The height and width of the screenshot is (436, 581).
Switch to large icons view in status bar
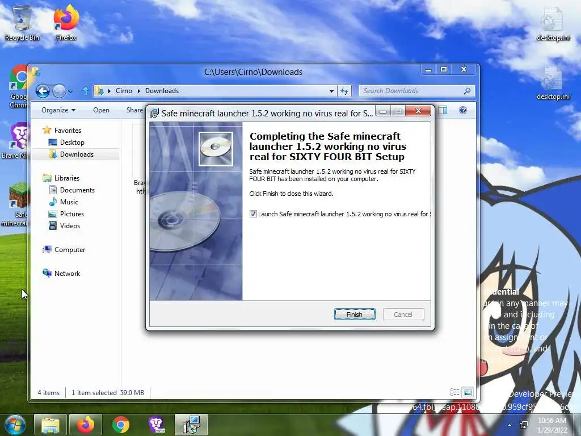point(468,392)
